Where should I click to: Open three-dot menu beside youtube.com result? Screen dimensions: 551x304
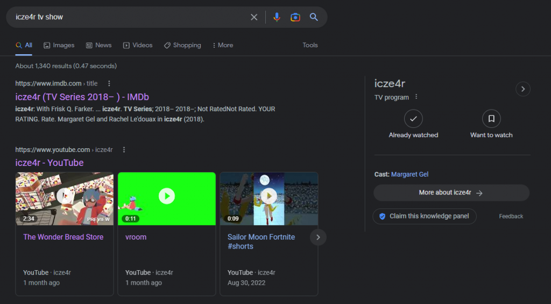point(124,150)
